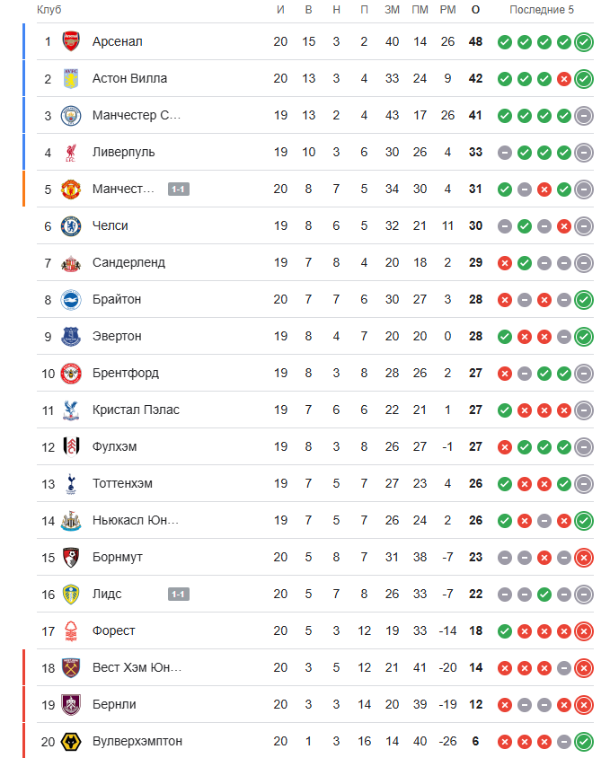Viewport: 610px width, 758px height.
Task: Click the Tottenham crest icon
Action: point(71,484)
